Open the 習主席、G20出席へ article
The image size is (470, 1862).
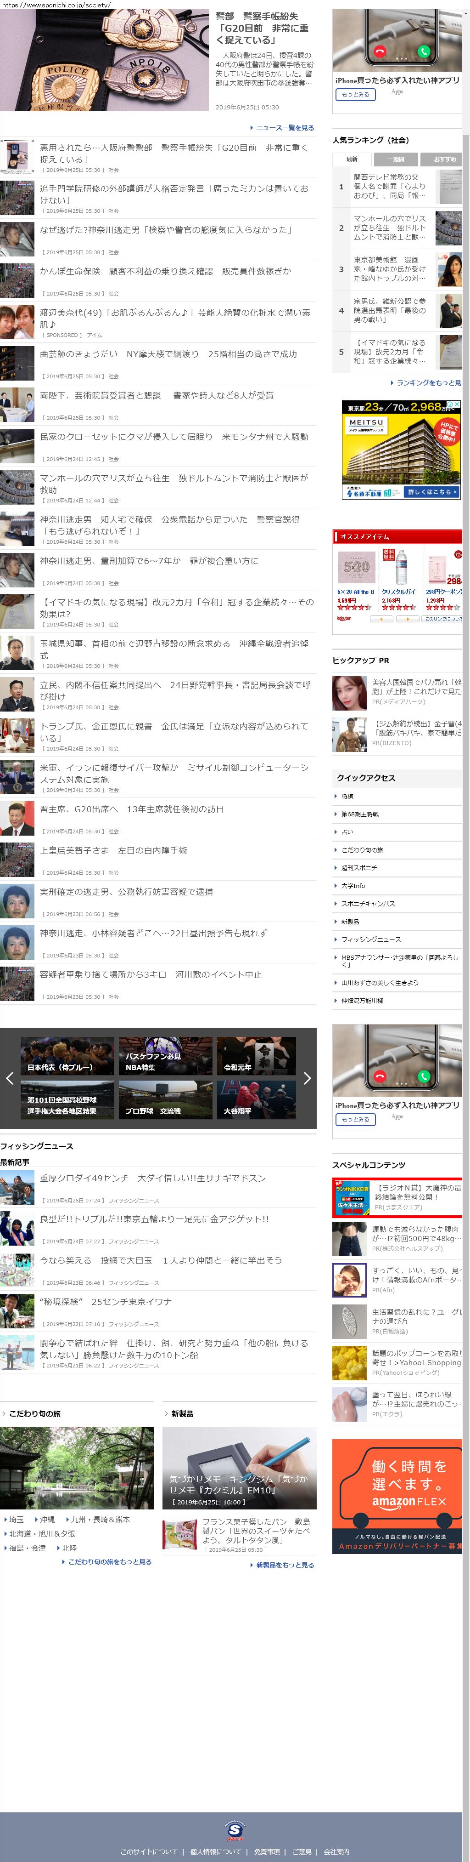pyautogui.click(x=132, y=809)
